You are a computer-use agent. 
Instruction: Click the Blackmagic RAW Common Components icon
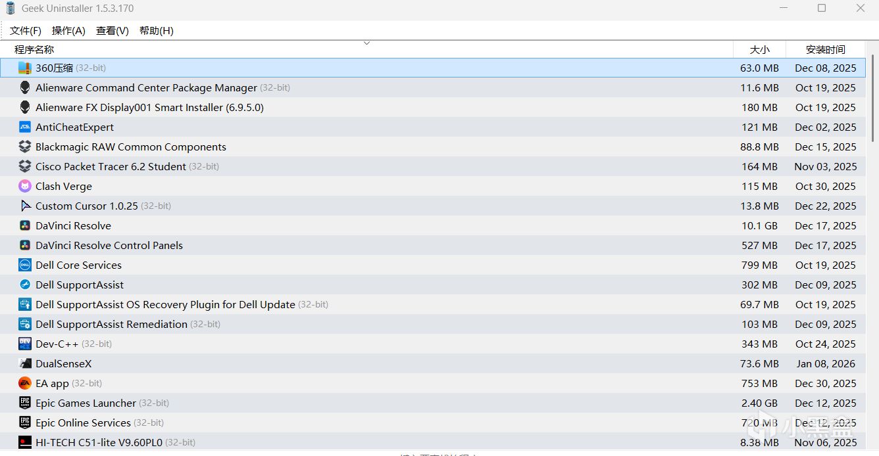pos(25,147)
